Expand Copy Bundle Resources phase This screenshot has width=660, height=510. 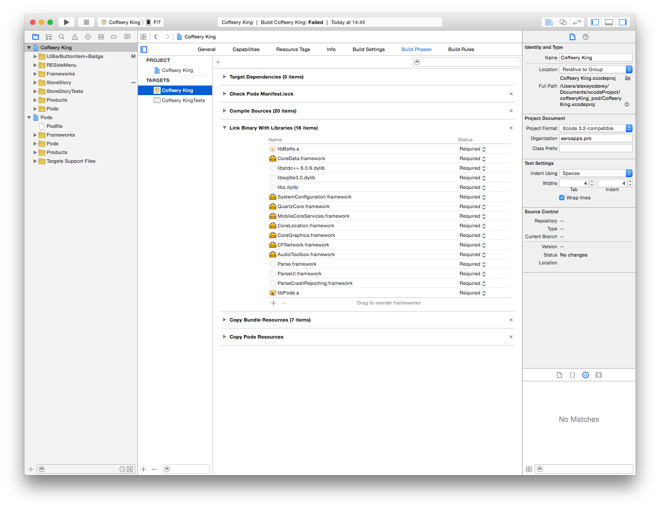click(x=224, y=320)
